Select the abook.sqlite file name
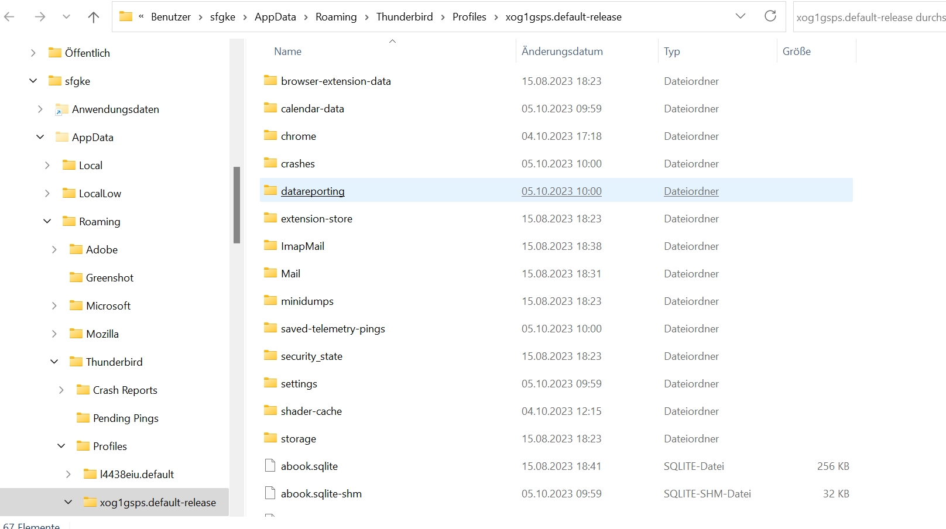 [309, 466]
